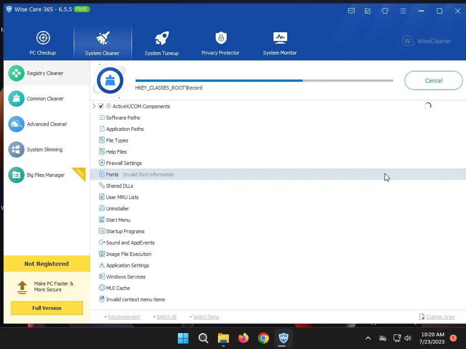The height and width of the screenshot is (349, 466).
Task: Click the Not Registered banner
Action: [x=47, y=264]
